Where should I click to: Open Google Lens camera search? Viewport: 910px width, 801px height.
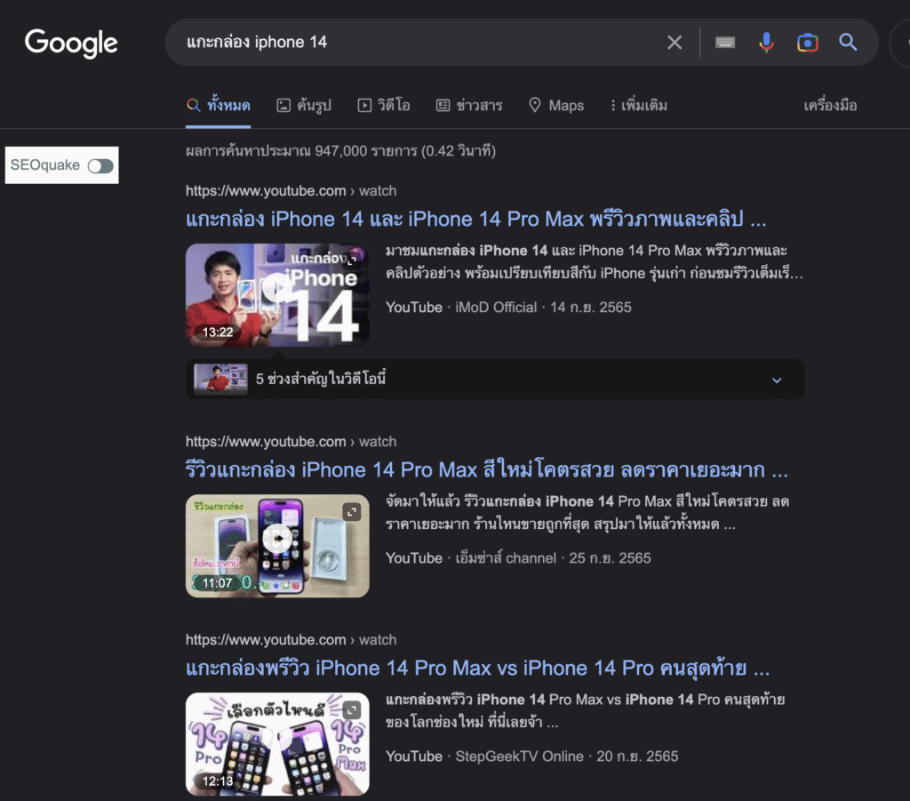807,43
